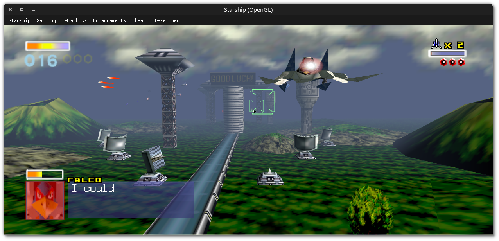Click the spiked ground turret on grass
The height and width of the screenshot is (241, 499).
click(x=270, y=177)
